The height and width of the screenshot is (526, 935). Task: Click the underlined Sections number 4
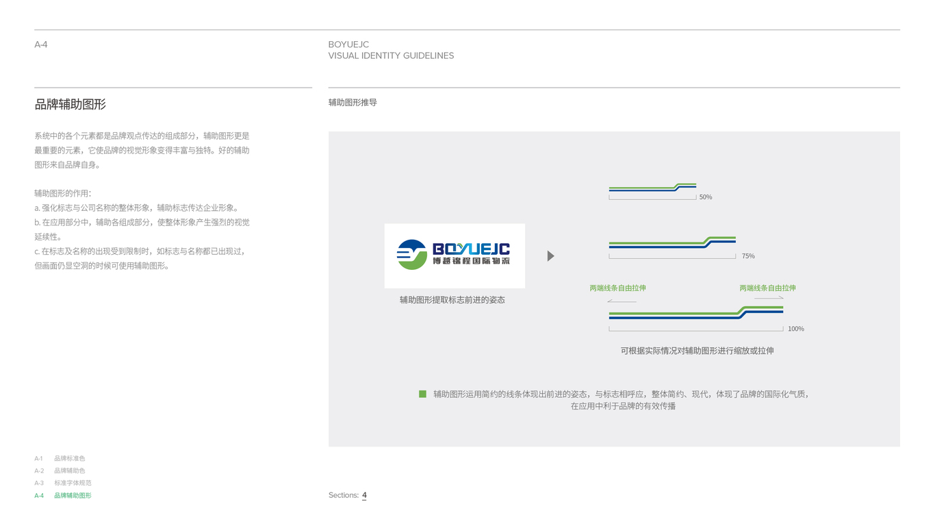tap(364, 495)
